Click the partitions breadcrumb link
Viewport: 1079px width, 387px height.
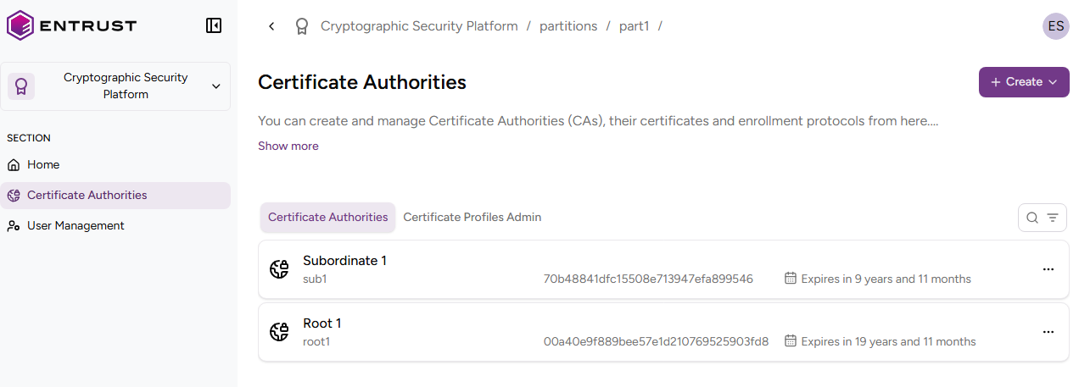568,26
